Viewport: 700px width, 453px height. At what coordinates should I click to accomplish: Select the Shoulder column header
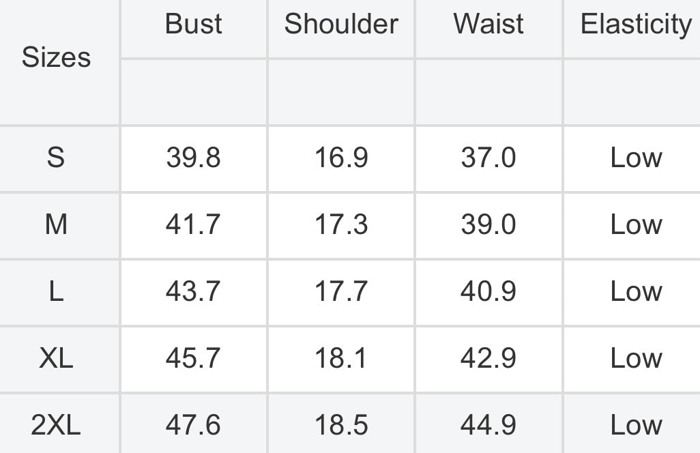click(341, 24)
